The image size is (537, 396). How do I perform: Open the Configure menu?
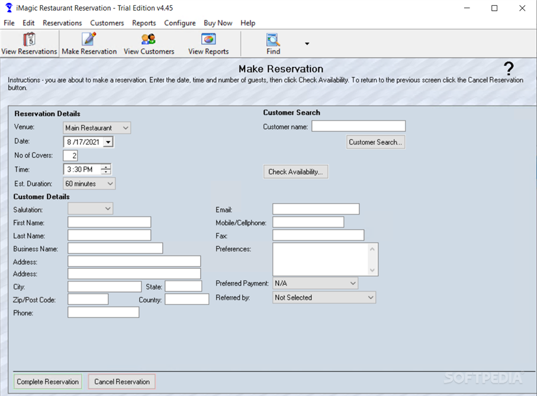click(180, 23)
